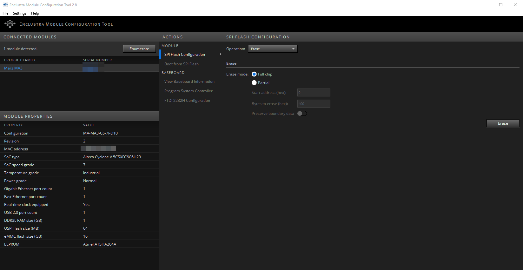Maximize the Module Configuration Tool window
This screenshot has height=270, width=523.
click(501, 5)
